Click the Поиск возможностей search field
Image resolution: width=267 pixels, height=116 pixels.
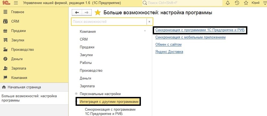[x=109, y=21]
